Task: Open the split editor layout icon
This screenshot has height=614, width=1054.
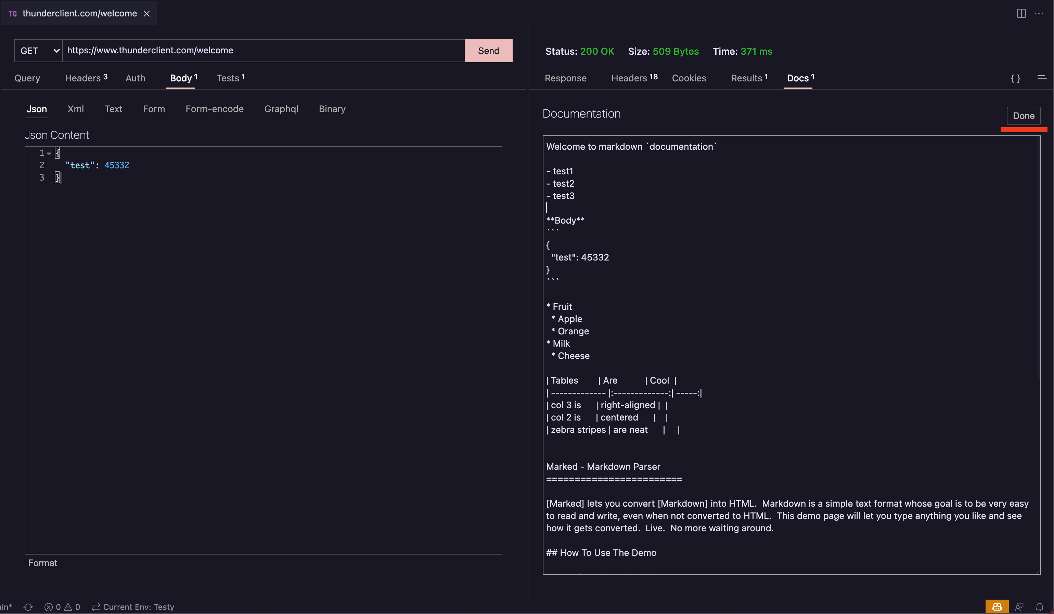Action: point(1021,13)
